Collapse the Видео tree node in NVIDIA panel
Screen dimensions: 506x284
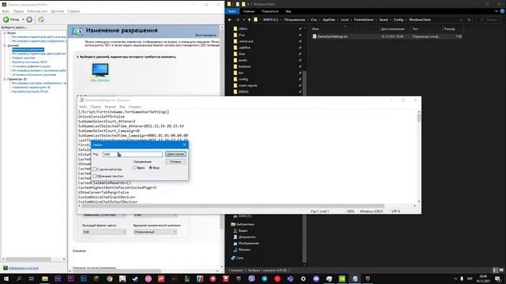pos(5,33)
